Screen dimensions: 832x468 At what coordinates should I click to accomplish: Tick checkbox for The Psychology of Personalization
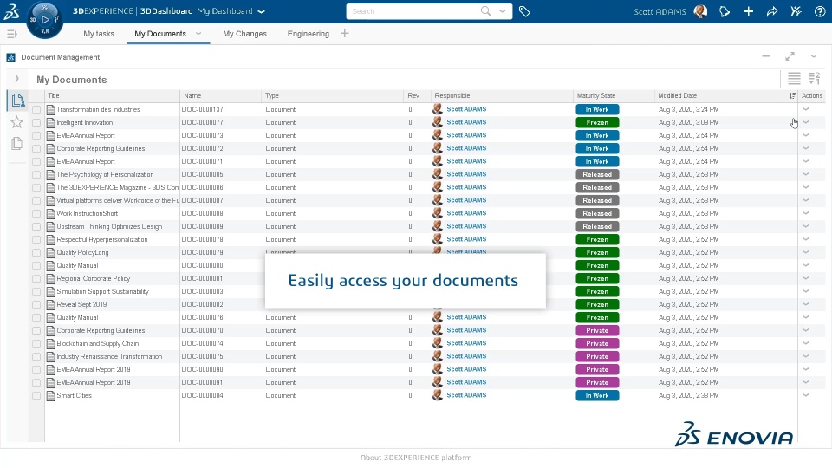point(36,174)
